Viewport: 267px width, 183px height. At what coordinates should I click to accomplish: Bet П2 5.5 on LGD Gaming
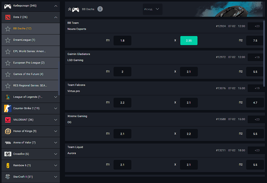(x=255, y=72)
